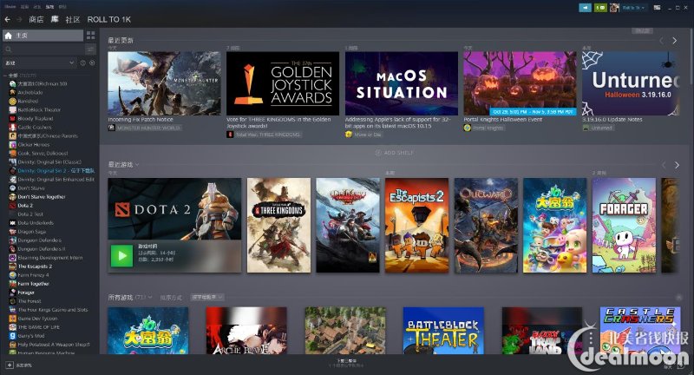Select The Forest in the game list
The image size is (694, 375).
pyautogui.click(x=29, y=301)
